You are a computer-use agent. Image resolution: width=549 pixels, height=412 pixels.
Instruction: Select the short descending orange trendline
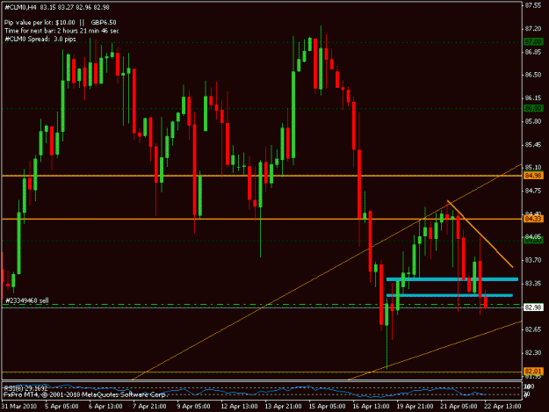[x=480, y=234]
